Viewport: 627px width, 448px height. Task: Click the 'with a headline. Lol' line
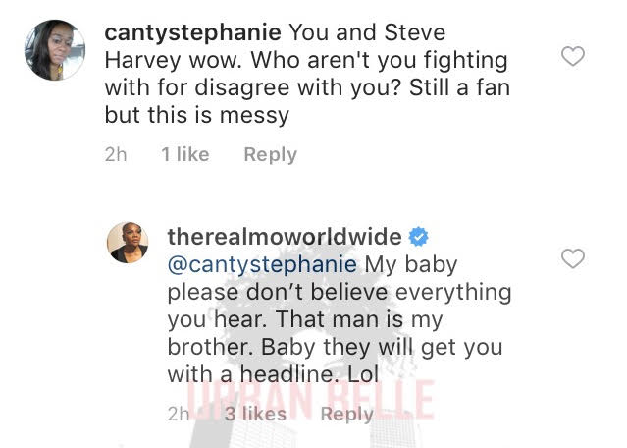273,374
